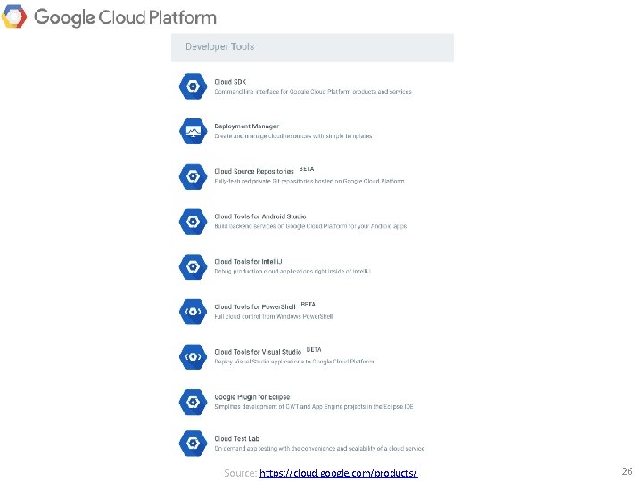Open the Cloud SDK product title
642x481 pixels.
point(230,82)
